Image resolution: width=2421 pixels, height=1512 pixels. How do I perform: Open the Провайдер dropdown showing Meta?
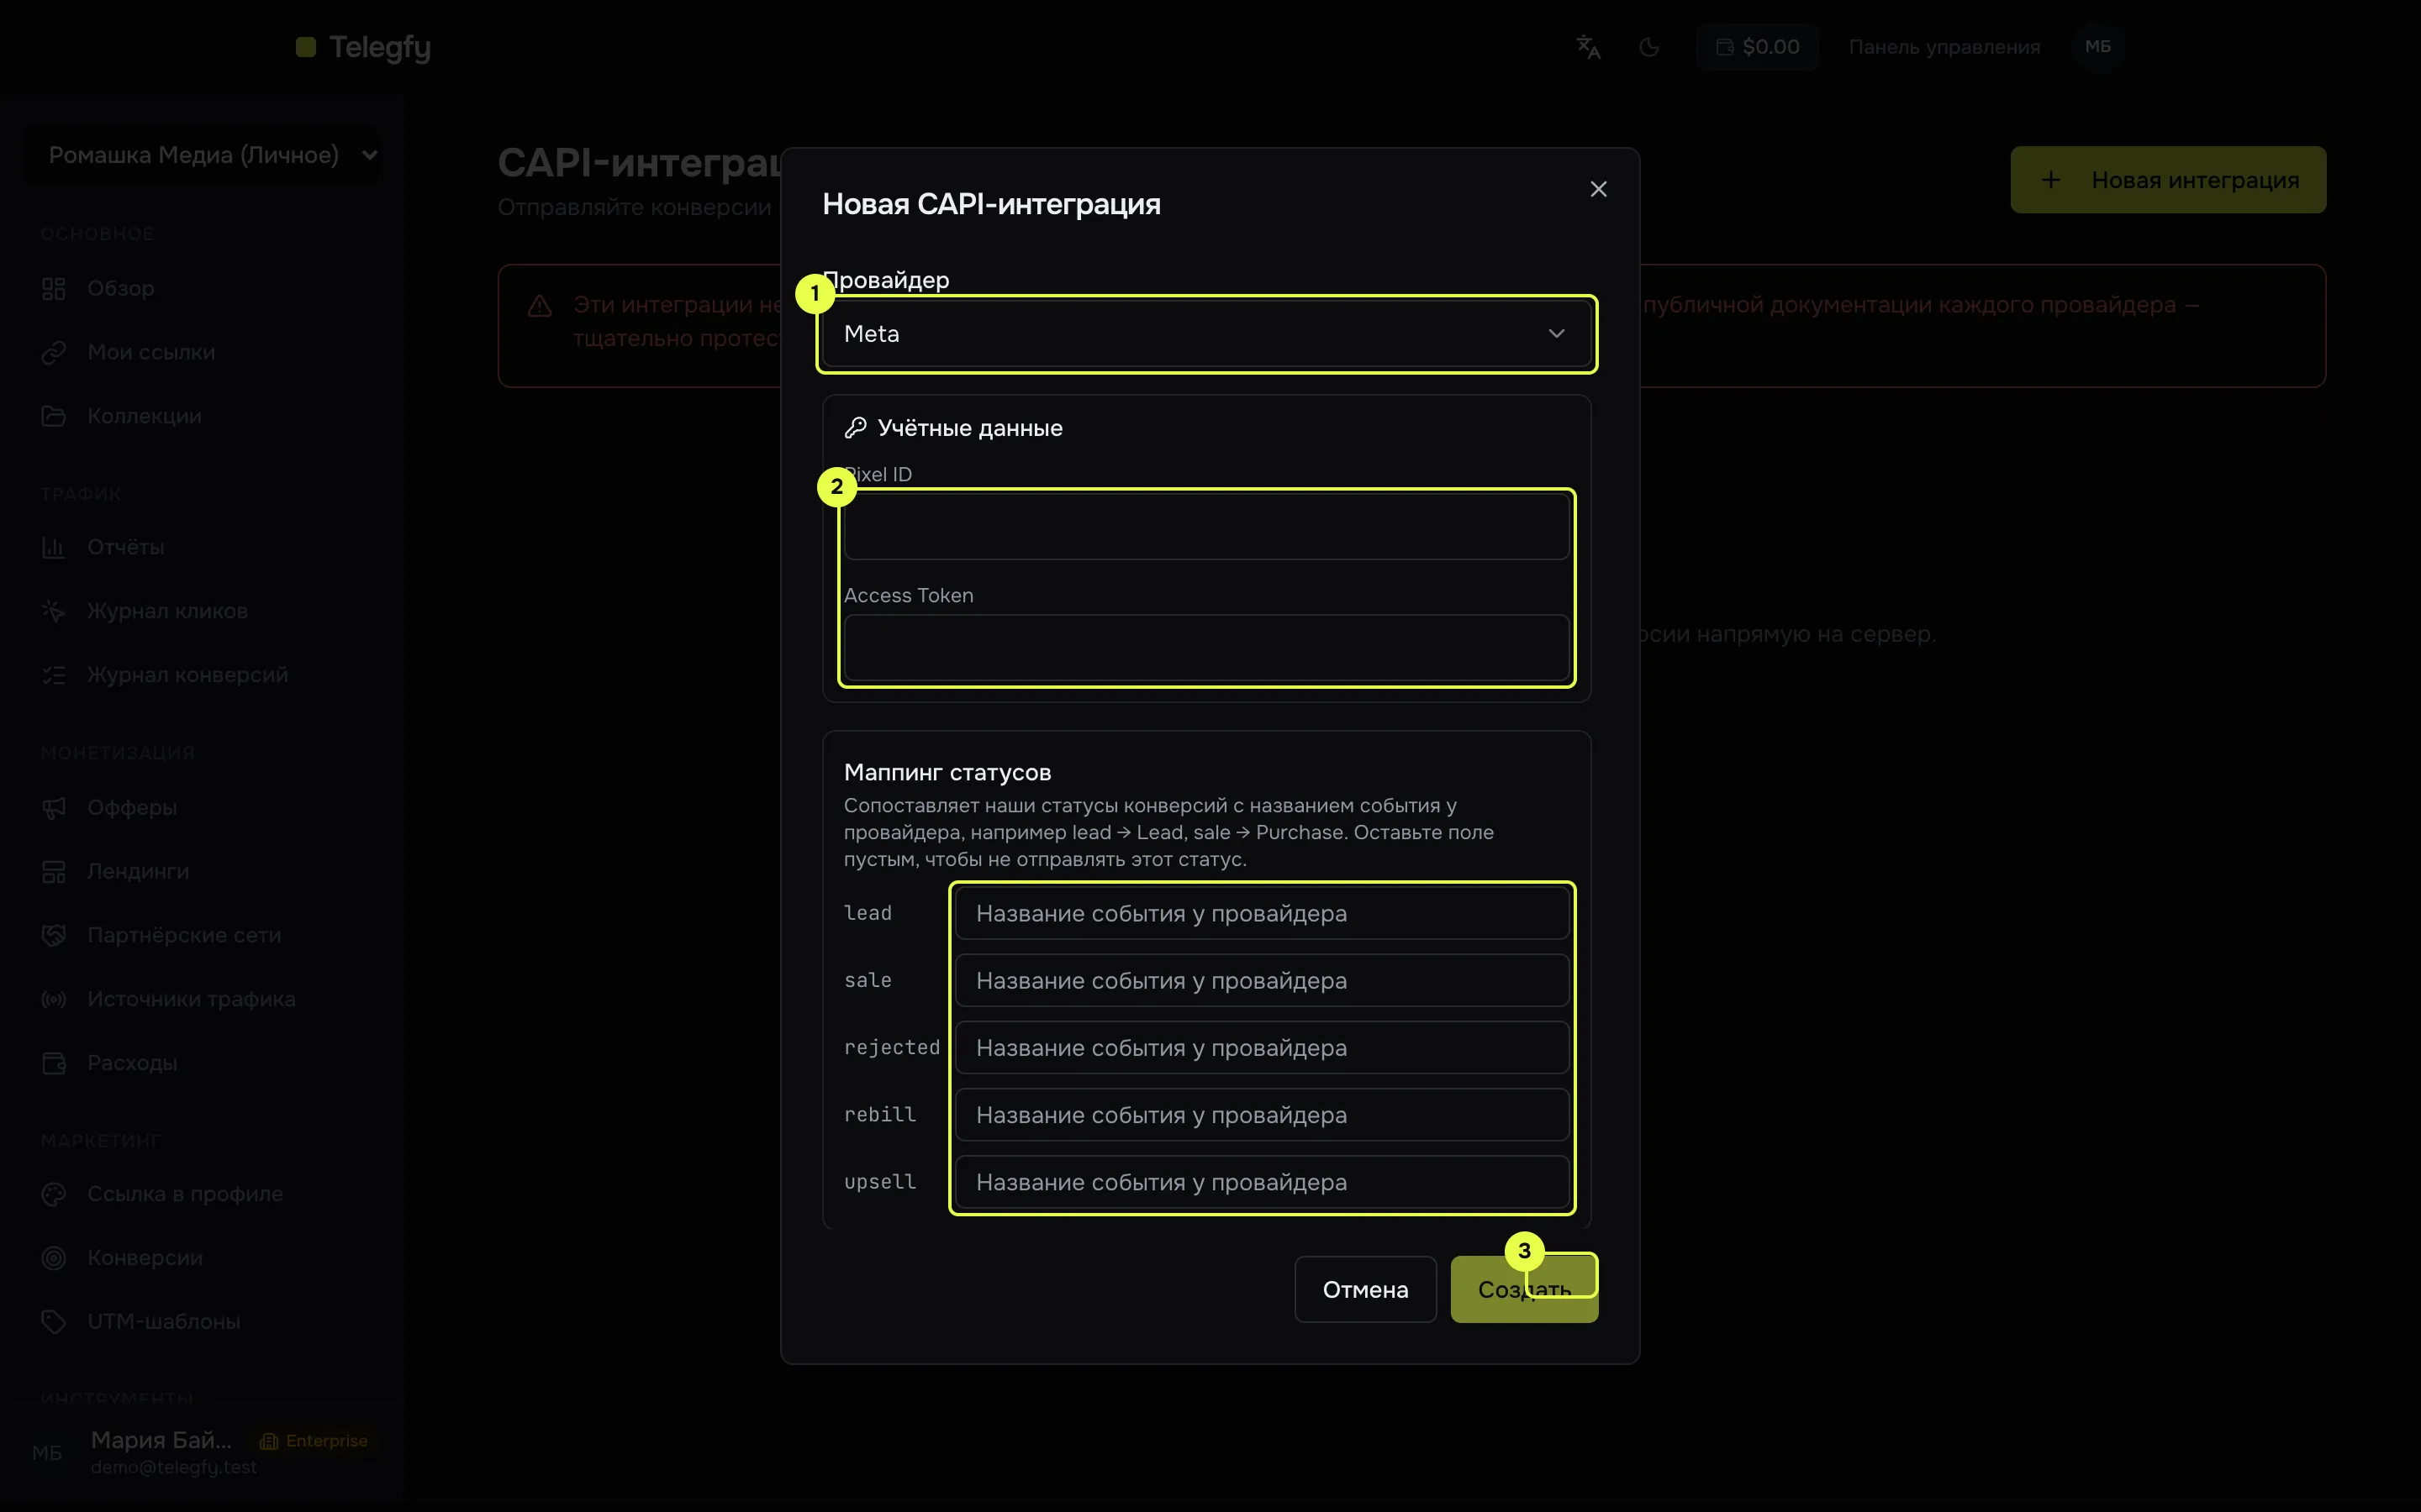point(1206,334)
